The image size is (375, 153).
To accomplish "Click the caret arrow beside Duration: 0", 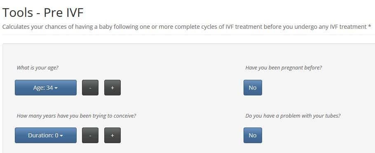I will pos(61,136).
